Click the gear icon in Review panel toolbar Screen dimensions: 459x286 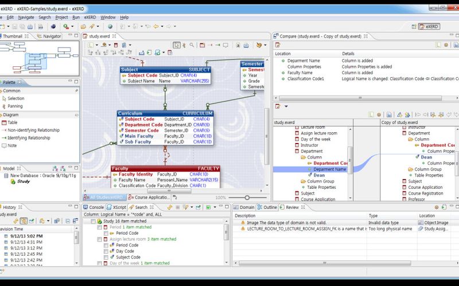[437, 207]
